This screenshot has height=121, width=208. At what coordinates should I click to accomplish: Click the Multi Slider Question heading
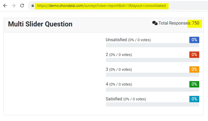40,24
